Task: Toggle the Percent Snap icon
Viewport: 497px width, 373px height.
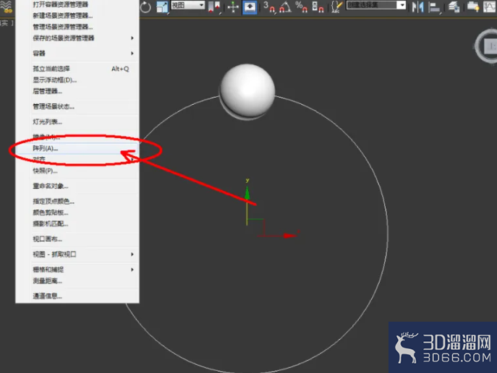Action: pyautogui.click(x=301, y=7)
